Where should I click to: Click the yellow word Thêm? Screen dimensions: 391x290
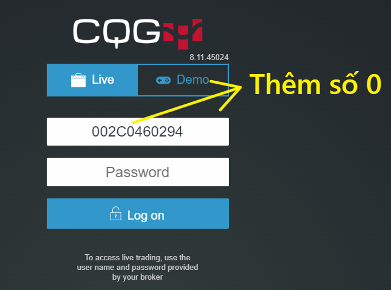click(285, 84)
